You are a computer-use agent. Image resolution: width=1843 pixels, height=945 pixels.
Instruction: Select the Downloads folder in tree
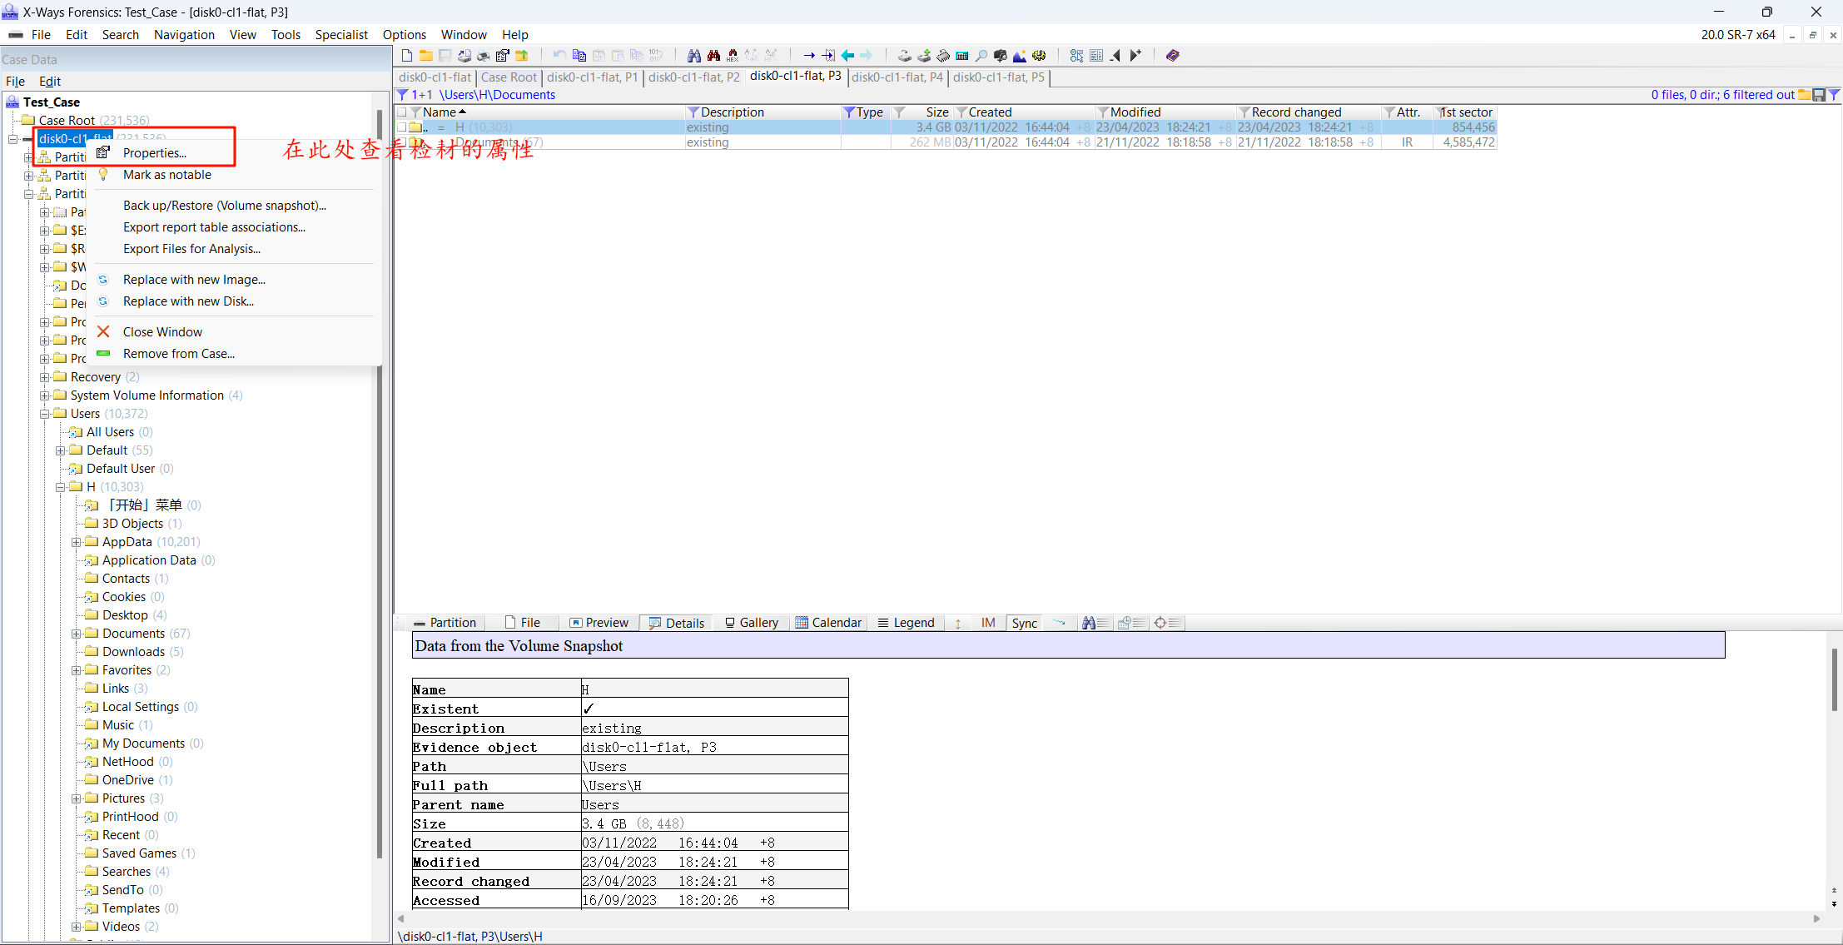tap(133, 652)
